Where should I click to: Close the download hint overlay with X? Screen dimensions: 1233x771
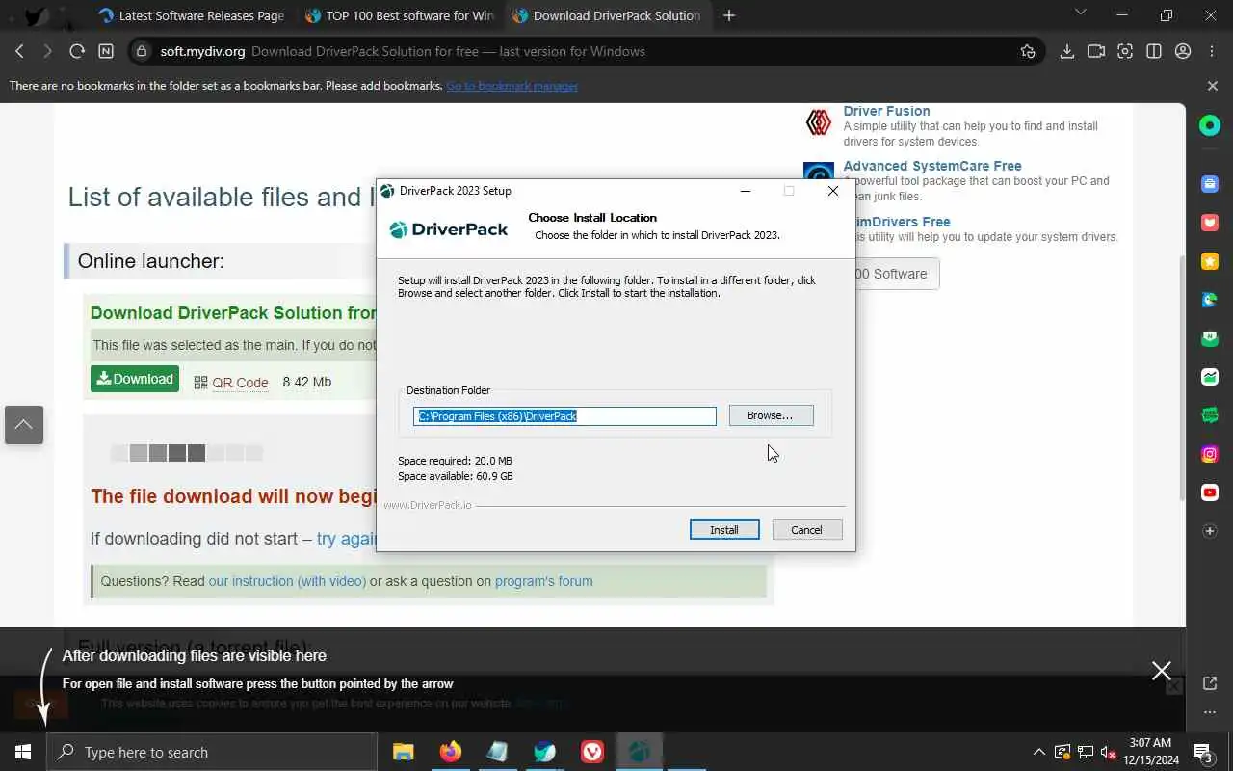pos(1162,671)
